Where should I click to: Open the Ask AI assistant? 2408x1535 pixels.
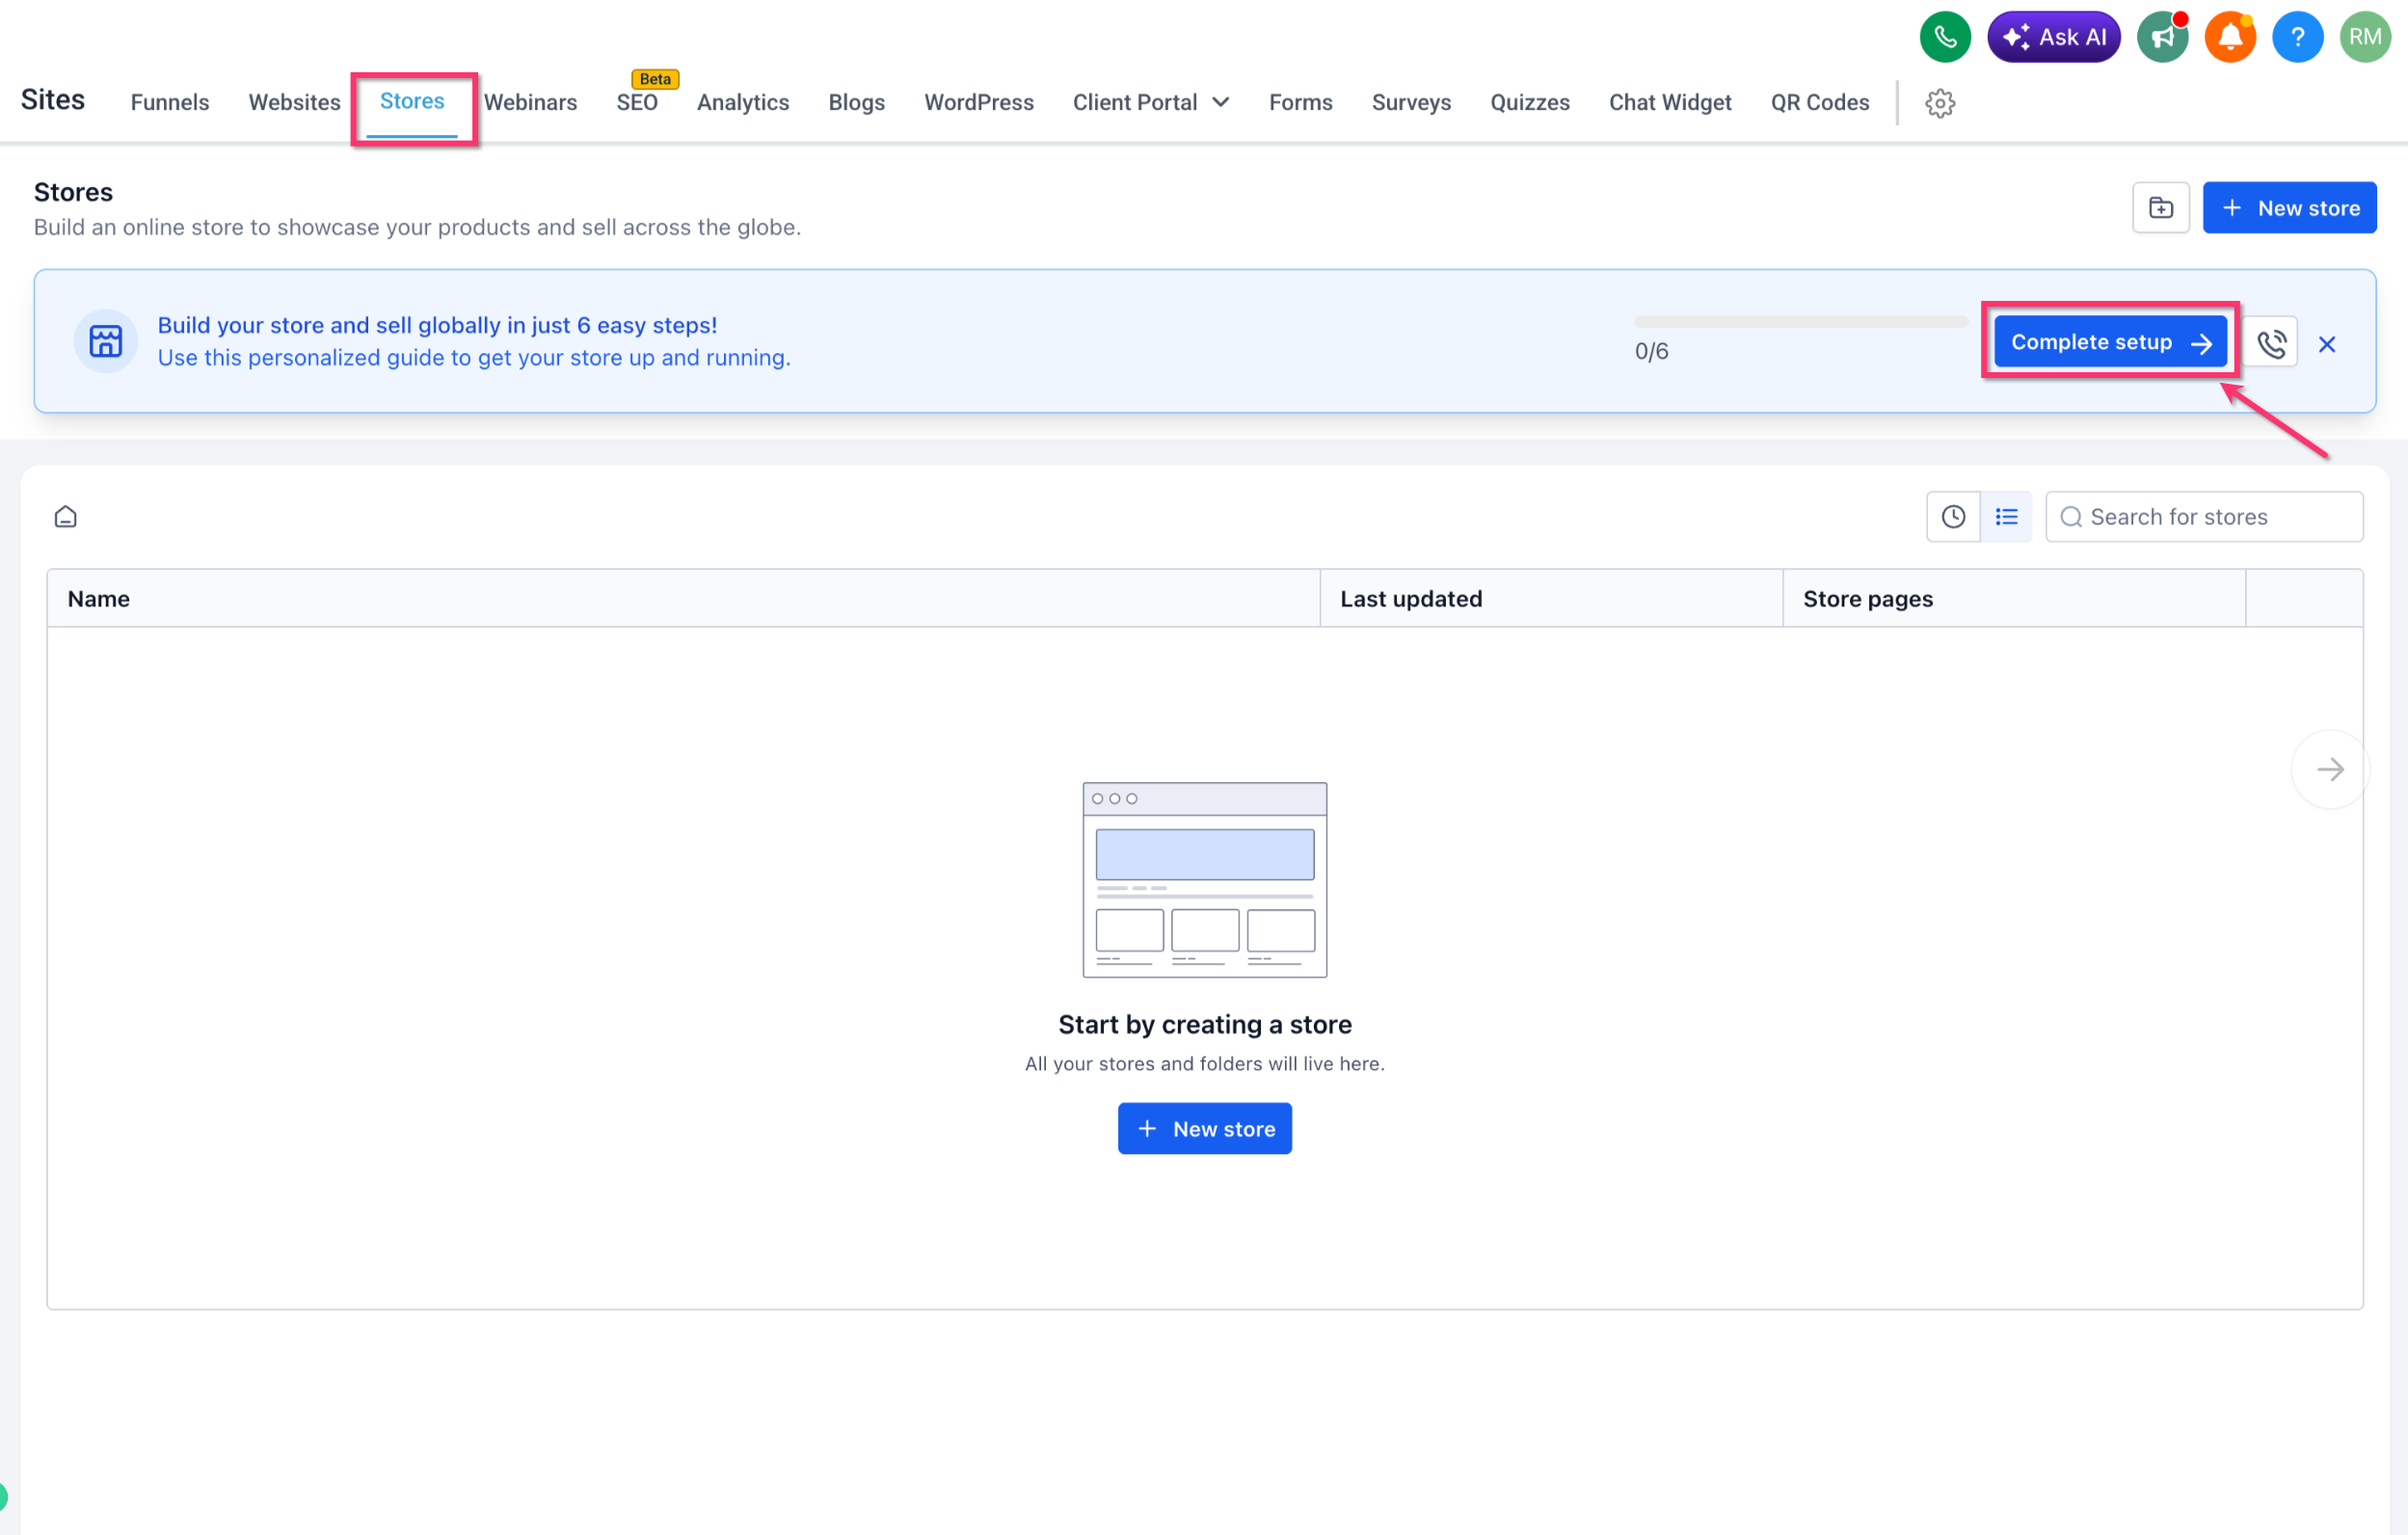pyautogui.click(x=2053, y=37)
